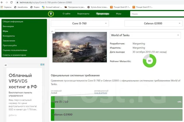Click the address bar URL
184x122 pixels.
(46, 2)
